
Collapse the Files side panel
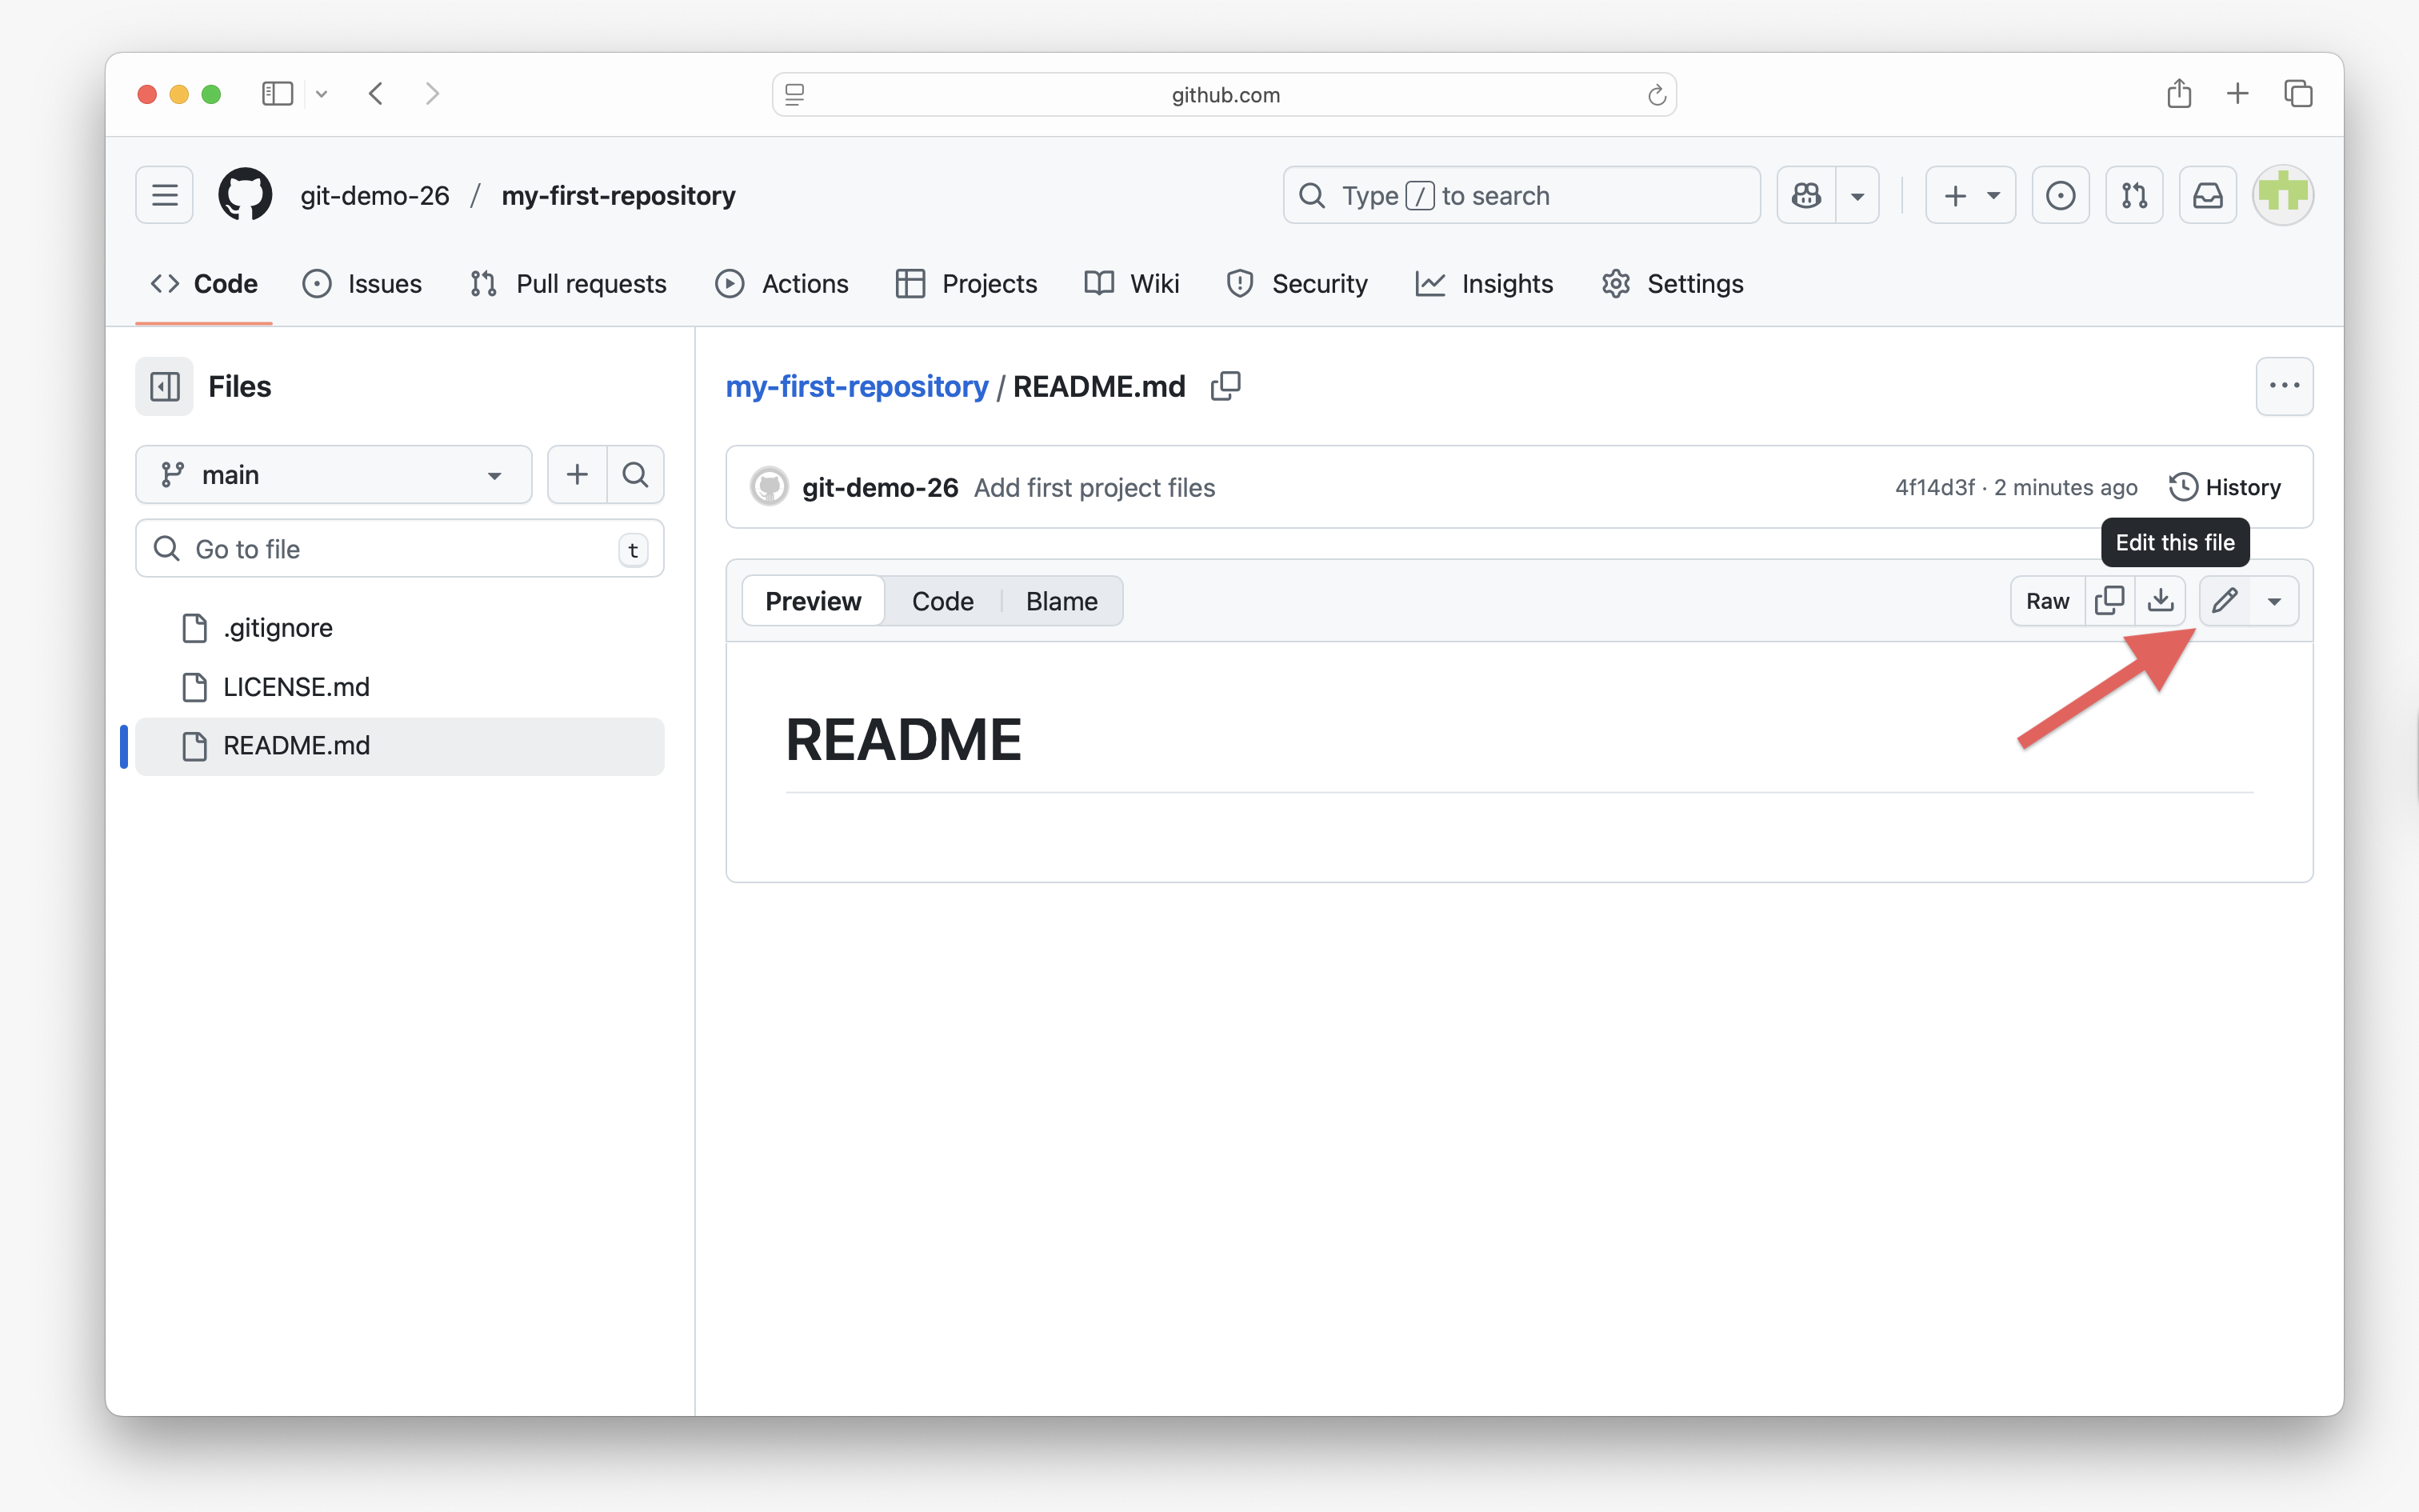(x=164, y=386)
